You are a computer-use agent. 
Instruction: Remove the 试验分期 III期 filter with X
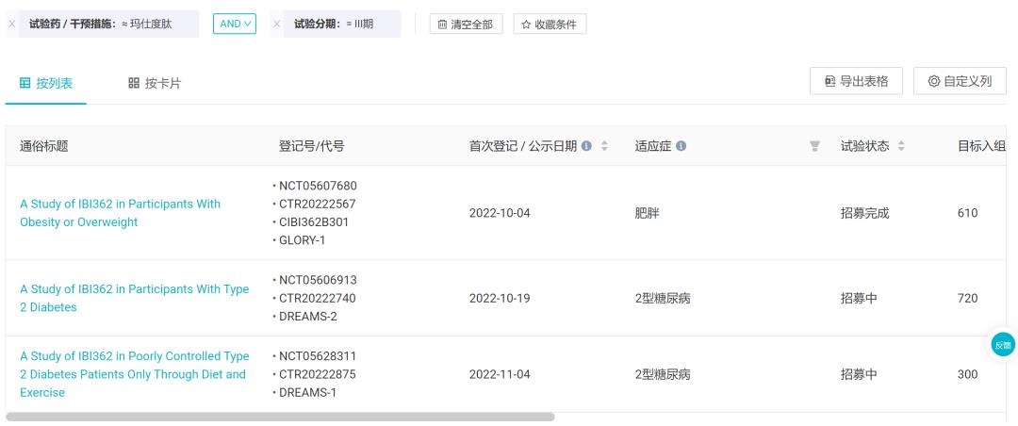[x=276, y=24]
